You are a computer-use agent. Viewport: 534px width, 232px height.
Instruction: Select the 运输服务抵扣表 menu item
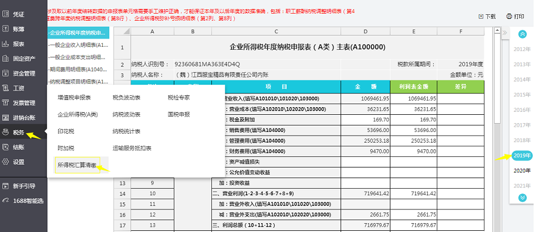(x=132, y=148)
